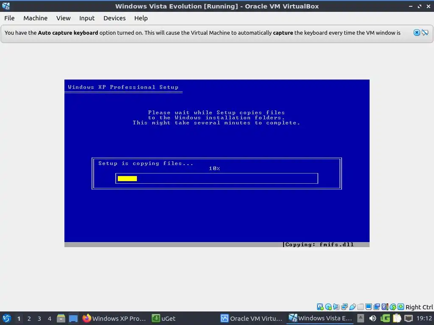Open the Help menu
434x325 pixels.
[141, 18]
